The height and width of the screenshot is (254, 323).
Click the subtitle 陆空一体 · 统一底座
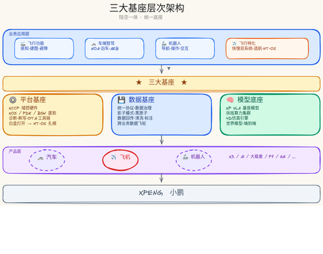click(x=141, y=17)
